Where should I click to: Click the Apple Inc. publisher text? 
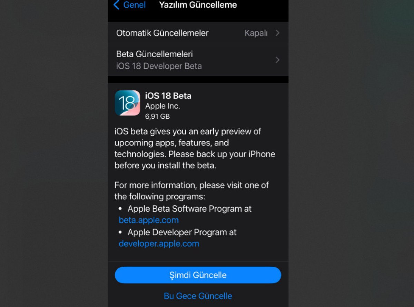click(x=163, y=106)
